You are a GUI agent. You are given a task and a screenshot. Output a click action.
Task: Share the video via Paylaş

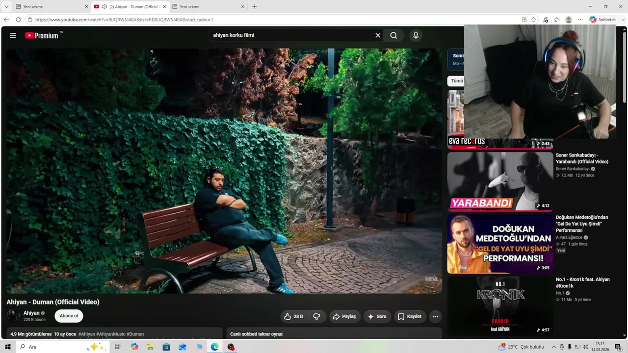pyautogui.click(x=344, y=317)
